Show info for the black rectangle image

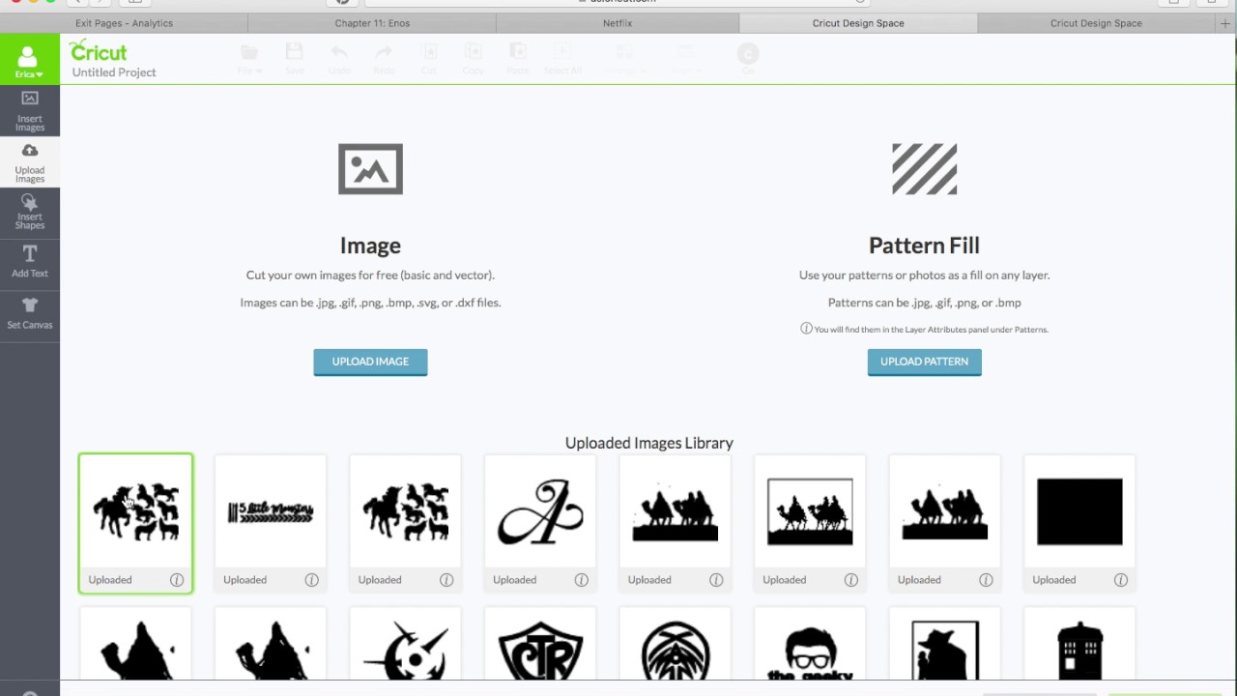tap(1120, 580)
